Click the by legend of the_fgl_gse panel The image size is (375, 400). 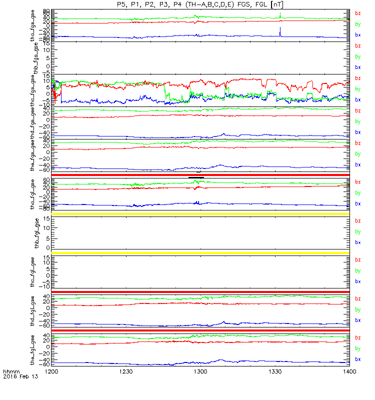coord(358,348)
